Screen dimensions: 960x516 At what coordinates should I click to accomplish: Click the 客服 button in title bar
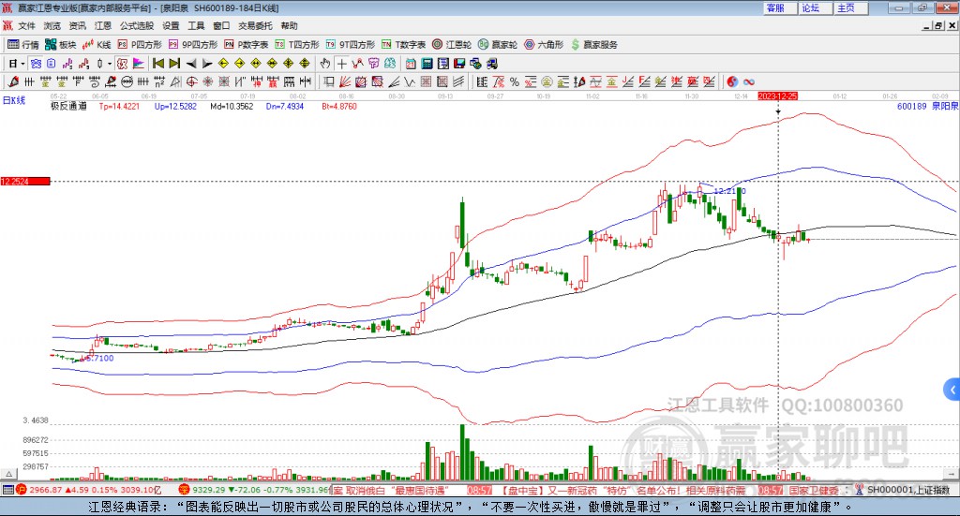[x=780, y=7]
